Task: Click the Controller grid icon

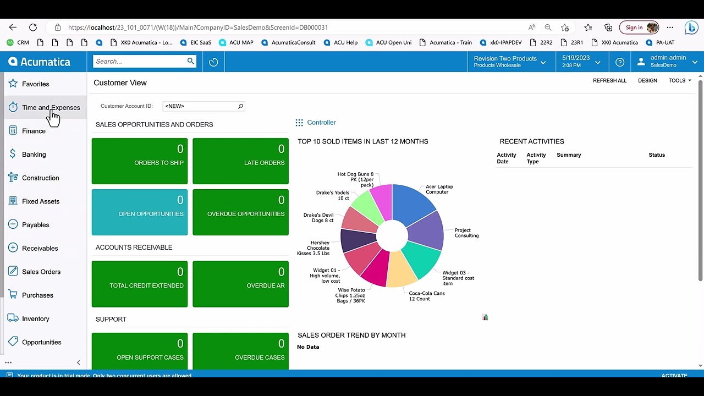Action: (299, 123)
